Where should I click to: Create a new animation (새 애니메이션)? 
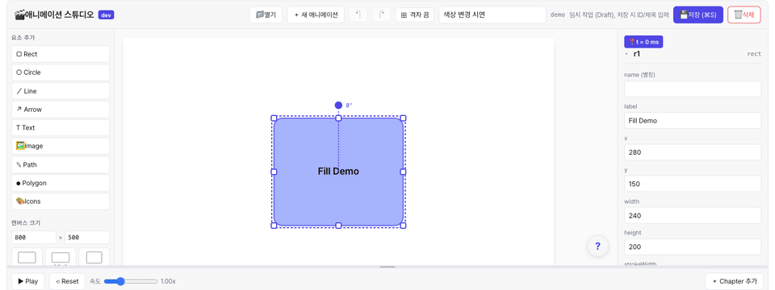click(x=316, y=14)
